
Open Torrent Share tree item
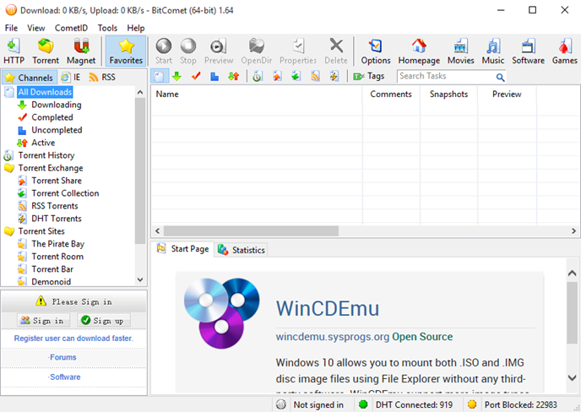tap(57, 181)
